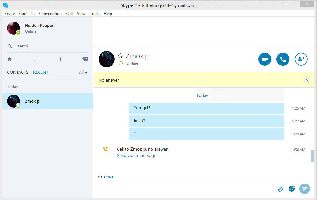This screenshot has width=317, height=200.
Task: Click the search magnifier icon
Action: pyautogui.click(x=9, y=46)
